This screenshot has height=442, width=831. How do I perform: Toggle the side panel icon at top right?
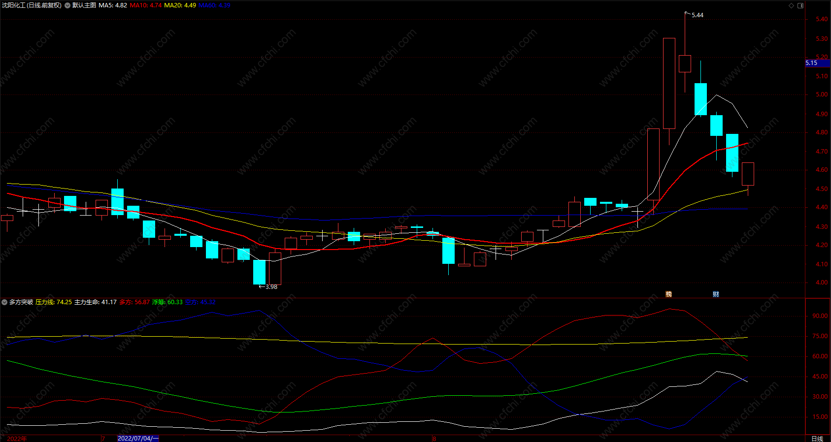tap(800, 5)
